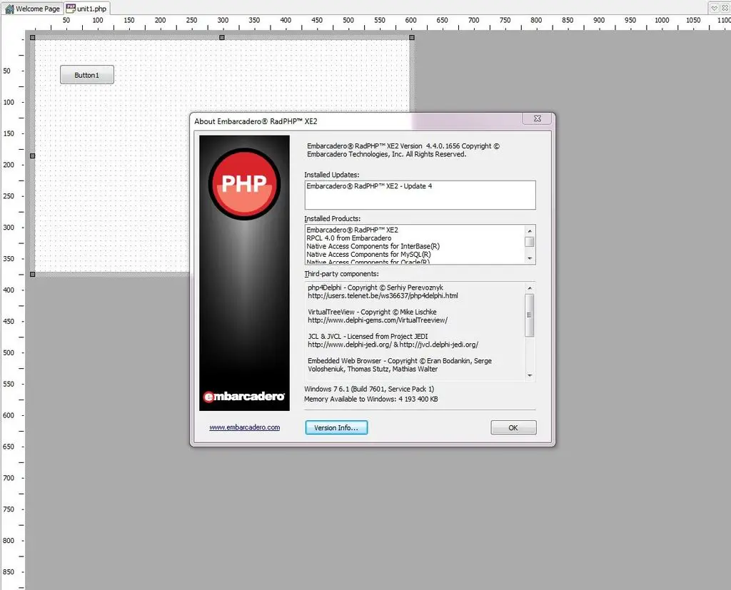Screen dimensions: 731x590
Task: Click the 'Version 4.4.0.1656 Copyright' text line
Action: (x=403, y=146)
